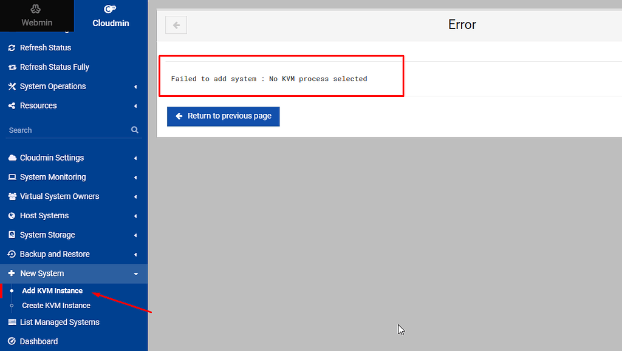Click Return to previous page
Screen dimensions: 622x351
coord(223,116)
